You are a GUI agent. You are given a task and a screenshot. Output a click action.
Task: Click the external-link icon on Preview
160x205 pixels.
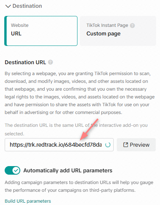125,145
